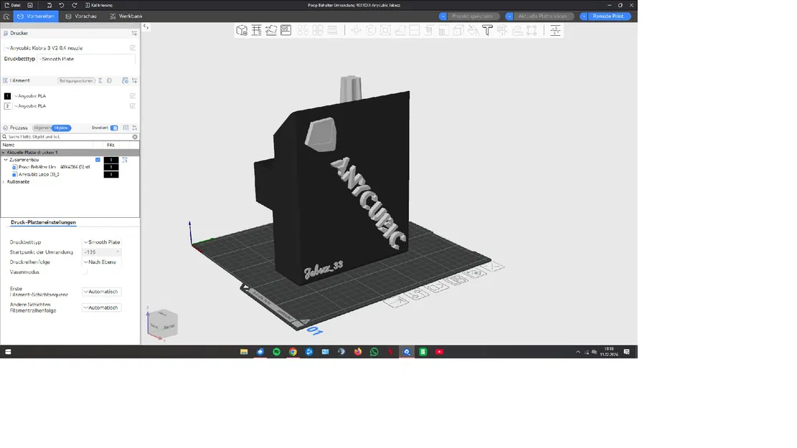Click the filament 1 color swatch
Image resolution: width=797 pixels, height=448 pixels.
[x=8, y=95]
